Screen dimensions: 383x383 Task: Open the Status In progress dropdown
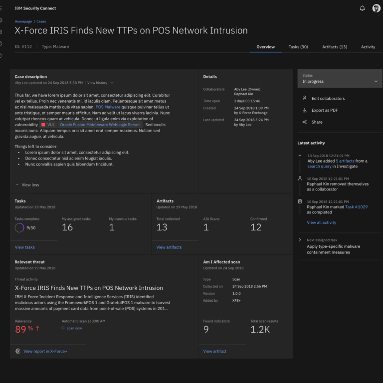click(x=340, y=78)
